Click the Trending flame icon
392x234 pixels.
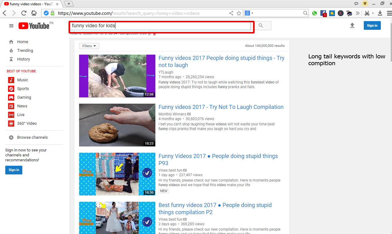pos(11,51)
